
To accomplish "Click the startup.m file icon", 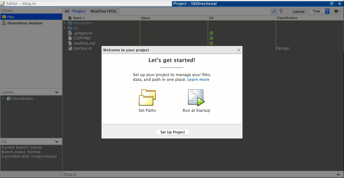I will (70, 48).
